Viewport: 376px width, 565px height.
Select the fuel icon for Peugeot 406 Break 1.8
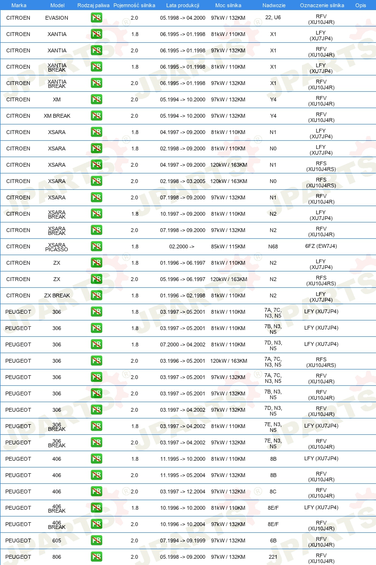(96, 508)
